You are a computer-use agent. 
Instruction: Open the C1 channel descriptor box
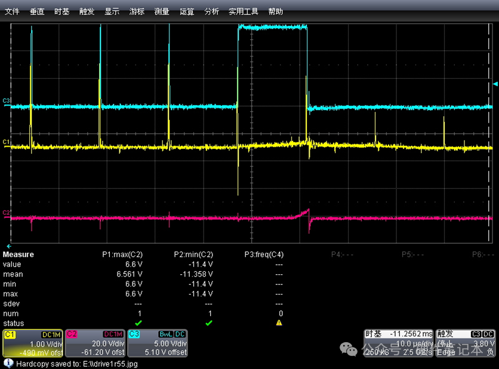[x=33, y=343]
